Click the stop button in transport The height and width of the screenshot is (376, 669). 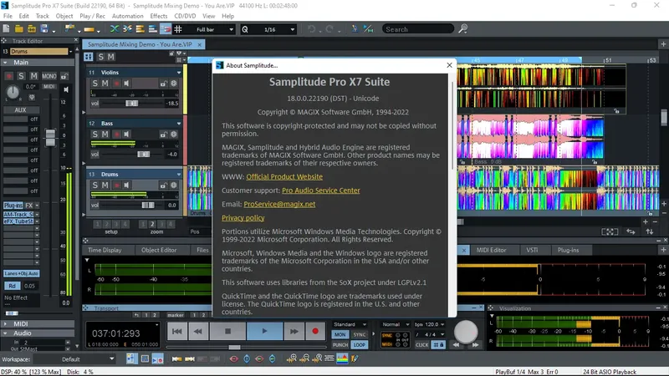tap(227, 331)
